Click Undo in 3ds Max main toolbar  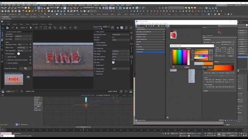click(x=2, y=8)
